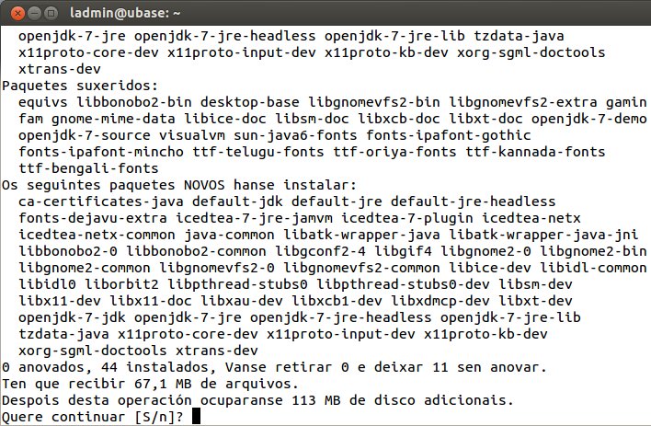Maximize the terminal window

pyautogui.click(x=51, y=13)
